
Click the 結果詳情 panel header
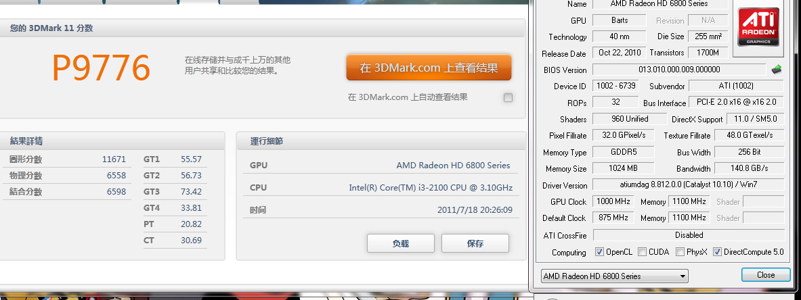(26, 141)
